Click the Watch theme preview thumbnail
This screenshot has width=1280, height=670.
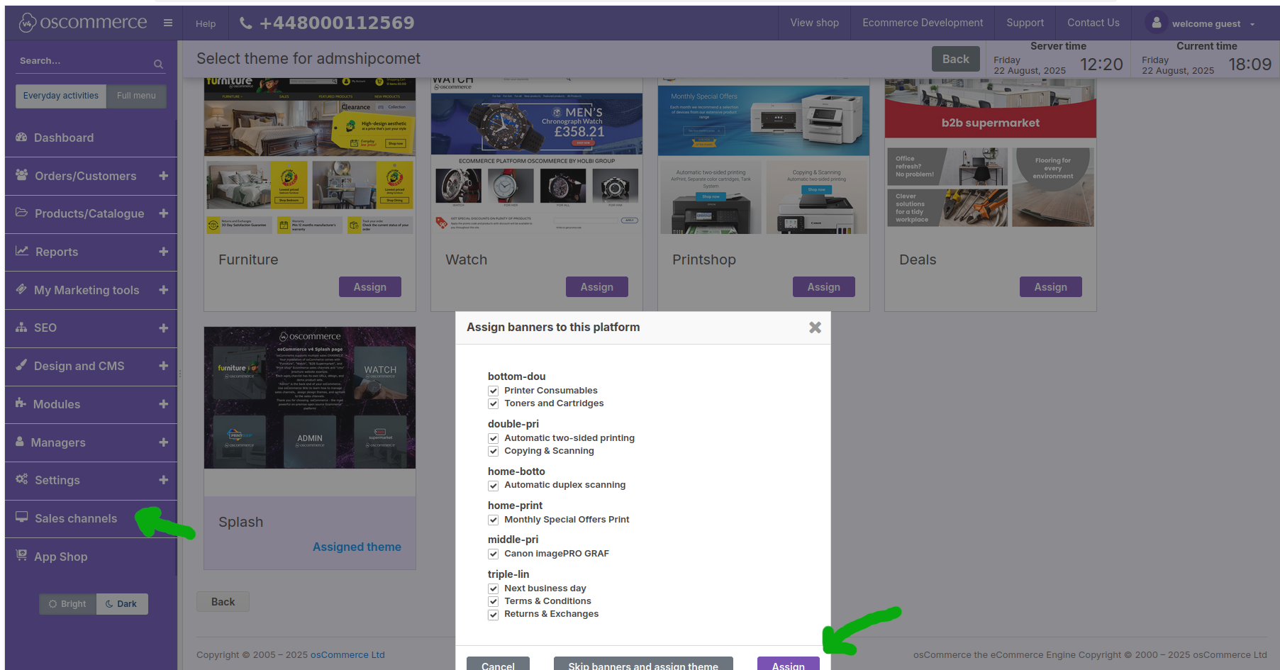pyautogui.click(x=536, y=156)
